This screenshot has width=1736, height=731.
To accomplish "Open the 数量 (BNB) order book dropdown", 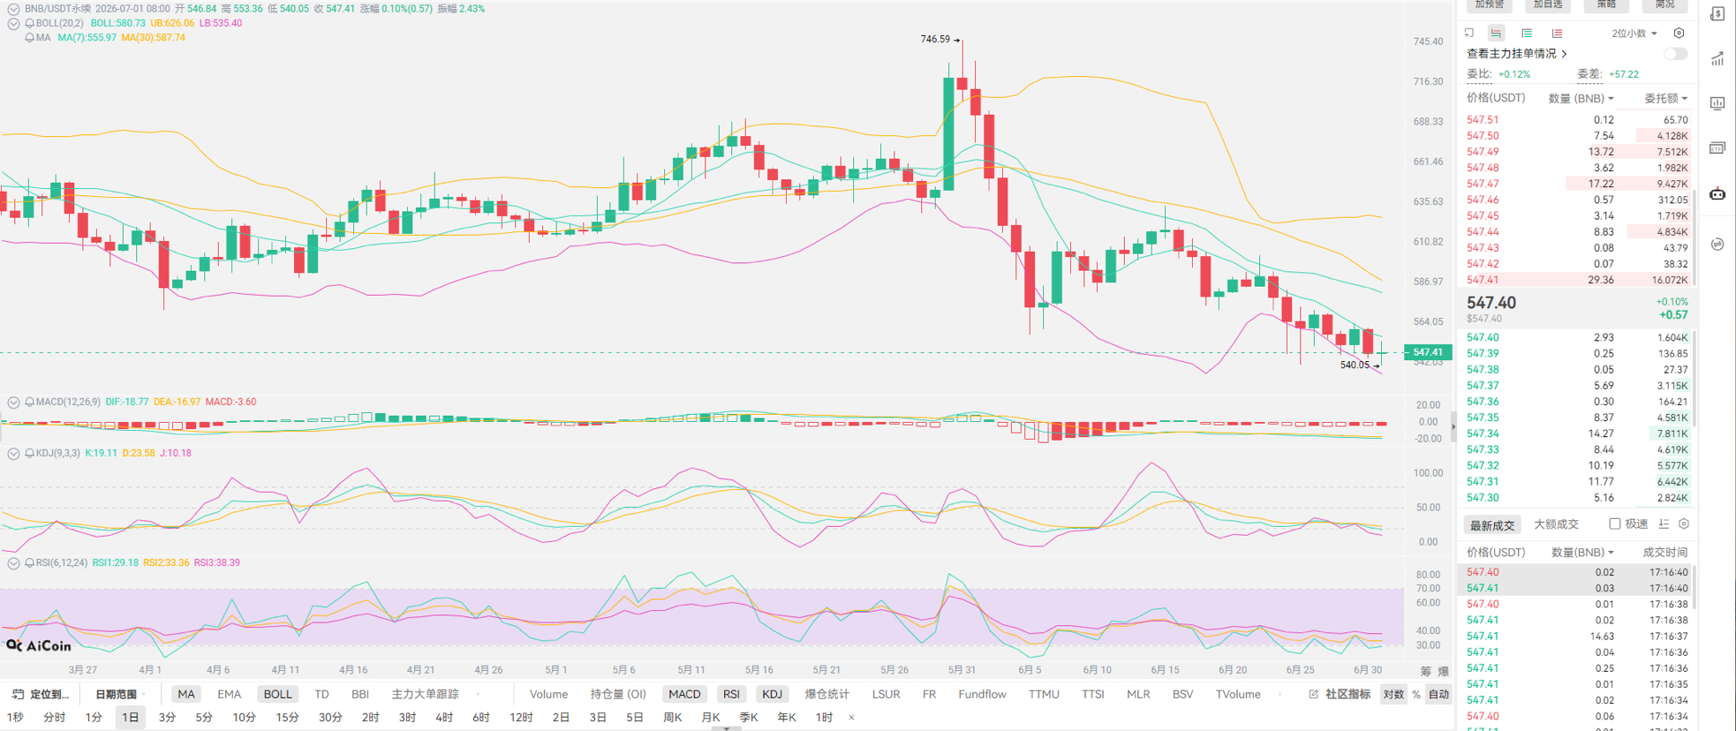I will pos(1581,98).
